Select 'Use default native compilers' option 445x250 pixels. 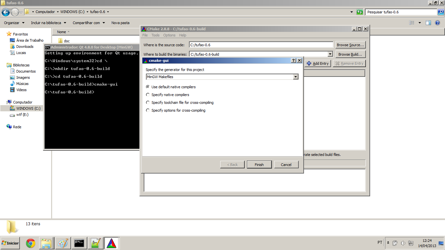pos(171,87)
